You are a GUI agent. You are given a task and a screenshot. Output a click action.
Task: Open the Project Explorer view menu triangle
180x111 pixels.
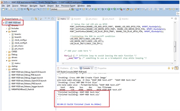coord(46,18)
